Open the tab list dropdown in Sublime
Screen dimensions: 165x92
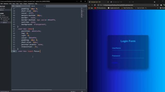coord(86,6)
